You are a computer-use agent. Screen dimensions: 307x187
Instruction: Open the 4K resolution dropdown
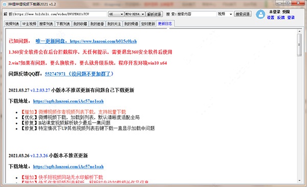point(116,14)
